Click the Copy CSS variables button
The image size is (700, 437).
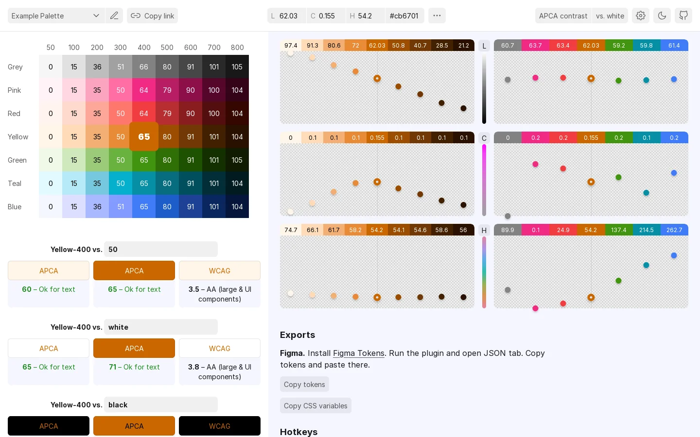pos(315,405)
